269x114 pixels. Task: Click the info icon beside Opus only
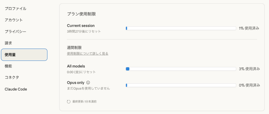(x=88, y=83)
